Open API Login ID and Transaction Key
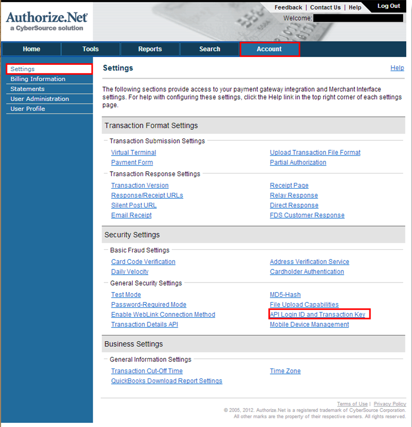The image size is (412, 427). point(317,315)
